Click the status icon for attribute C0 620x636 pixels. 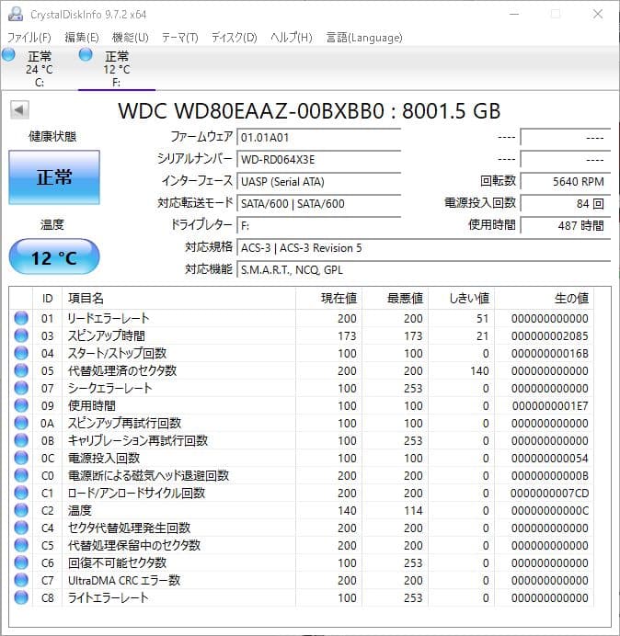(x=21, y=475)
